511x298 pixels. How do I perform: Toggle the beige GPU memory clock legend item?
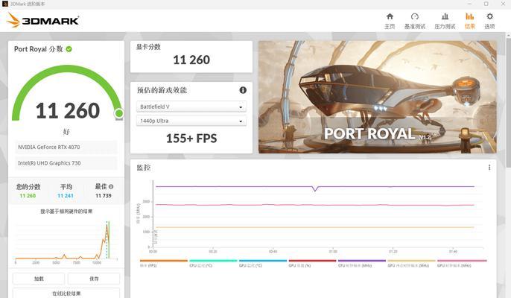(411, 263)
